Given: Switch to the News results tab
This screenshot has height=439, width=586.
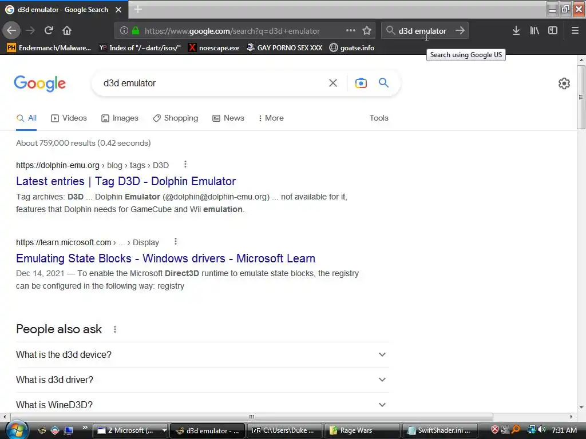Looking at the screenshot, I should 228,118.
